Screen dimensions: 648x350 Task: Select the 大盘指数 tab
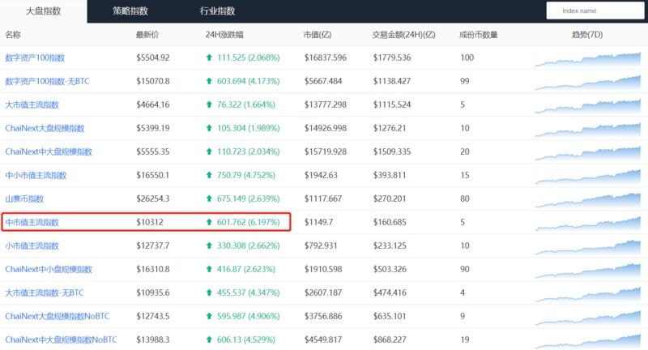coord(43,11)
